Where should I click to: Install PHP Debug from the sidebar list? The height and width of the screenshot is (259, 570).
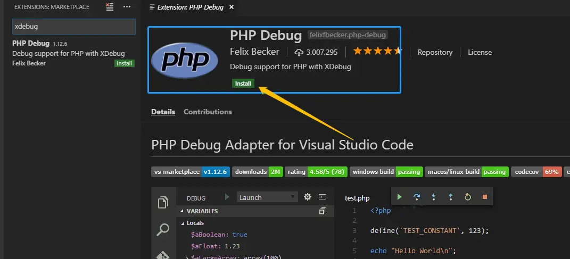[x=125, y=64]
